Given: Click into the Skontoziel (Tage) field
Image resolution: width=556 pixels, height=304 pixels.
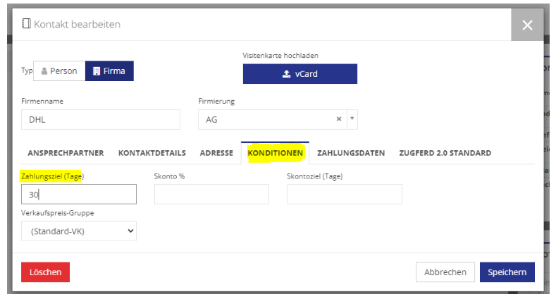Looking at the screenshot, I should [345, 194].
